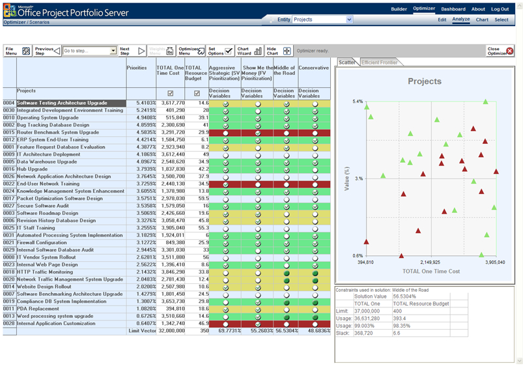This screenshot has height=370, width=532.
Task: Toggle Middle of the Road decision for HTTP Traffic Monitoring
Action: point(287,273)
